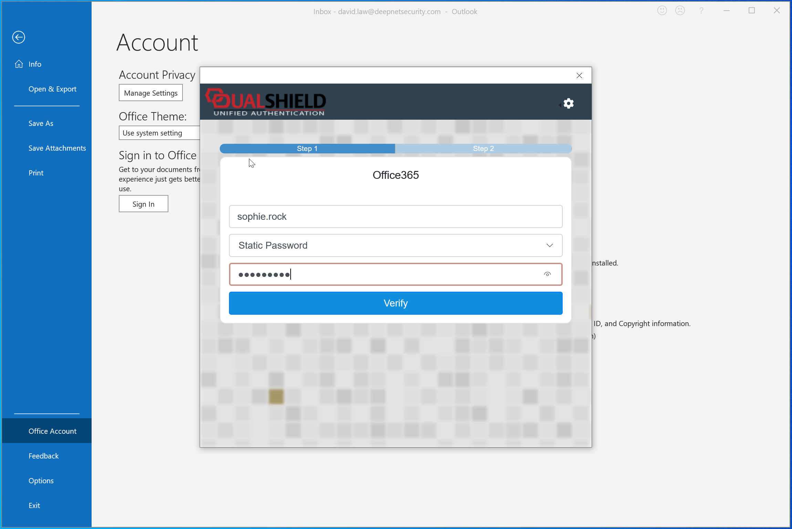
Task: Click the DualShield logo
Action: click(265, 102)
